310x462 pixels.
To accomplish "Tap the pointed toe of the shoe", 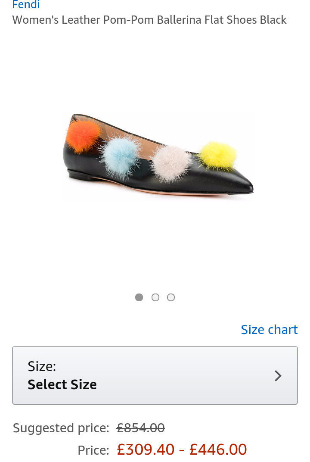I will click(246, 186).
